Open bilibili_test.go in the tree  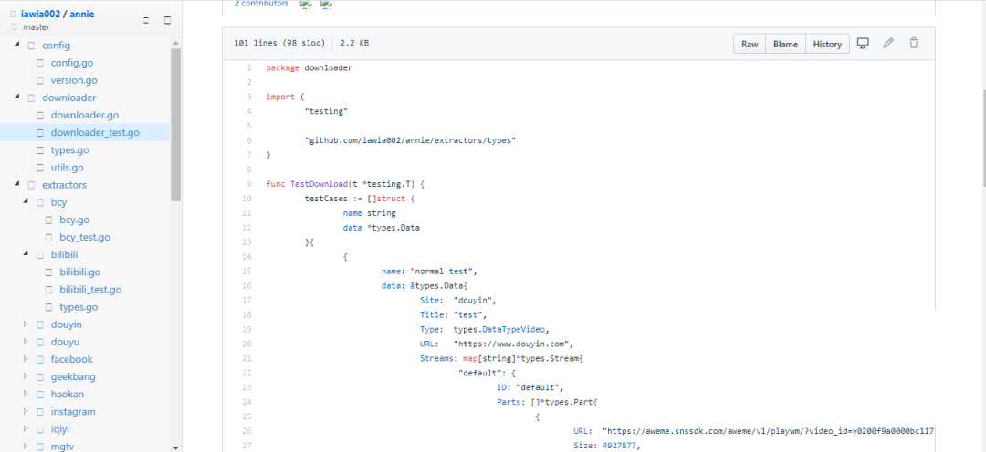90,290
